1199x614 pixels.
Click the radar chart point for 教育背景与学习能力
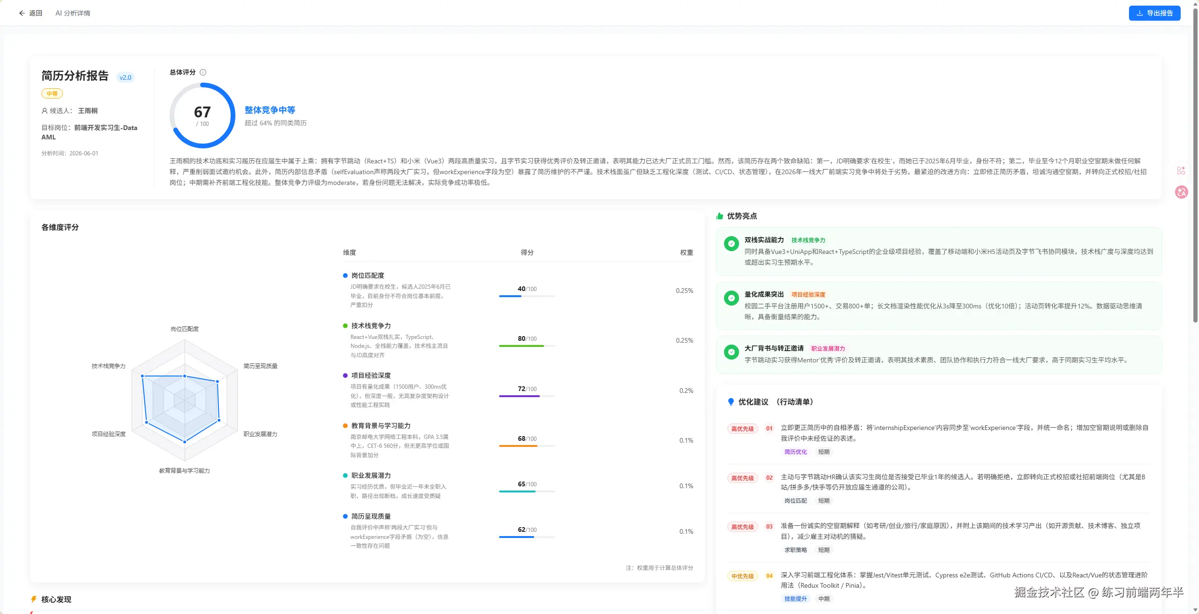[x=185, y=442]
